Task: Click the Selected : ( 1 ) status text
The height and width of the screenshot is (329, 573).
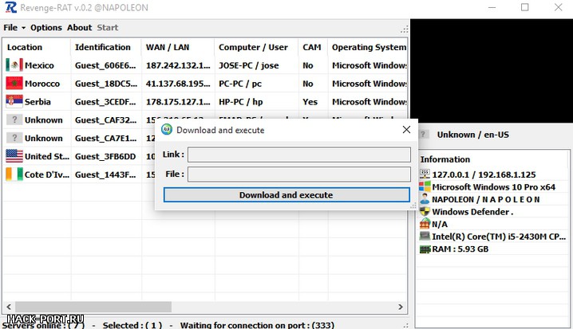Action: pos(132,325)
